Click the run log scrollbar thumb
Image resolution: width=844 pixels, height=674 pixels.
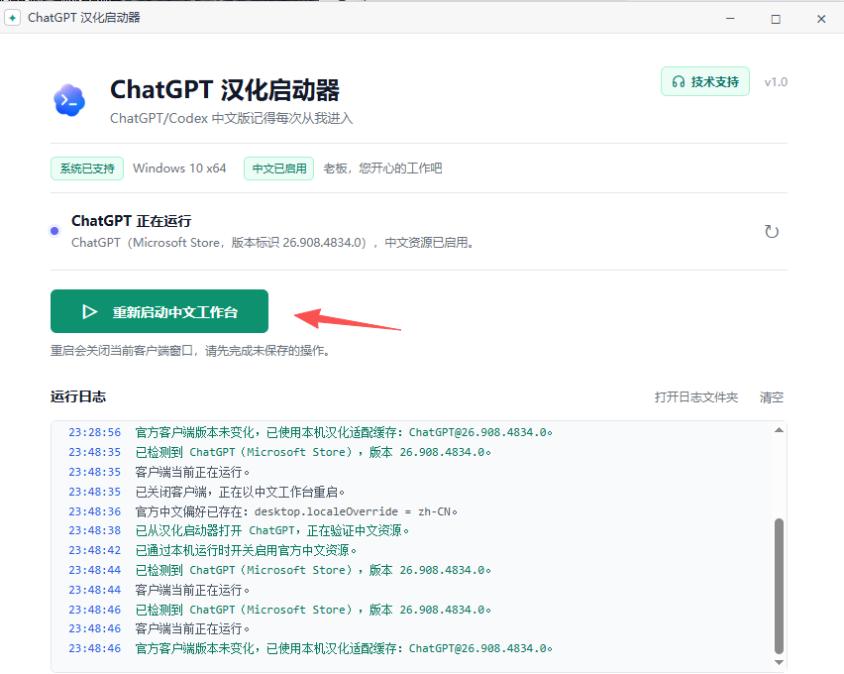point(779,586)
